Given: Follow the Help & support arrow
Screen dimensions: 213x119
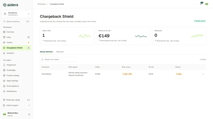Looking at the screenshot, I should 29,105.
